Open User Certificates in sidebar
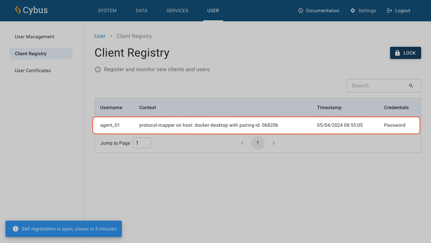Viewport: 431px width, 243px height. [x=33, y=70]
